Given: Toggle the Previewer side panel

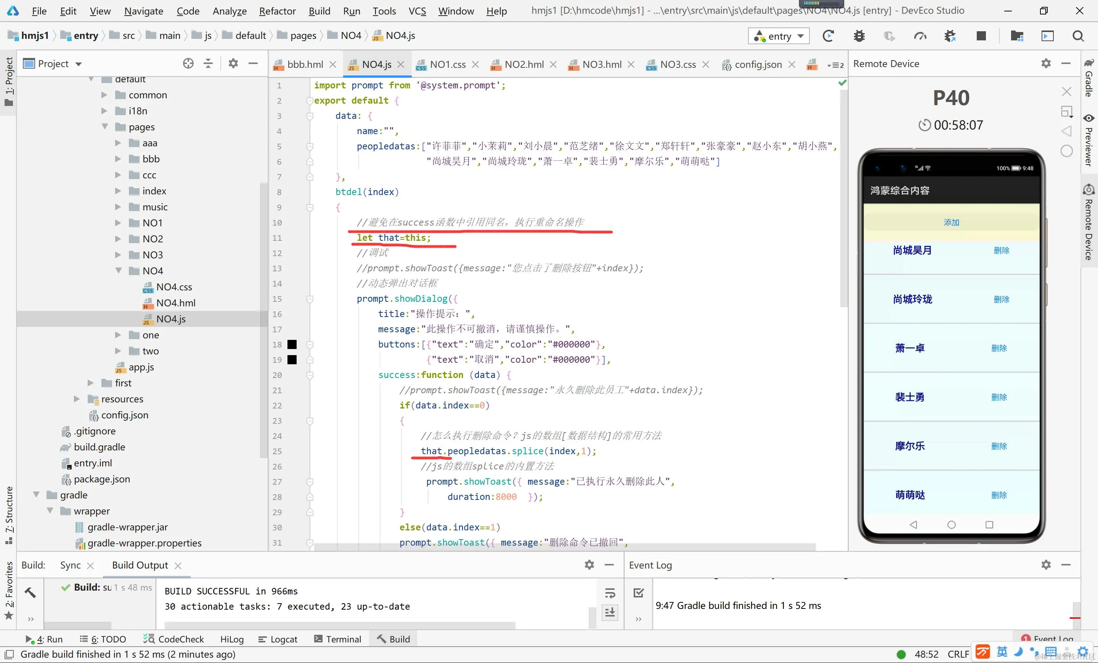Looking at the screenshot, I should [x=1088, y=140].
